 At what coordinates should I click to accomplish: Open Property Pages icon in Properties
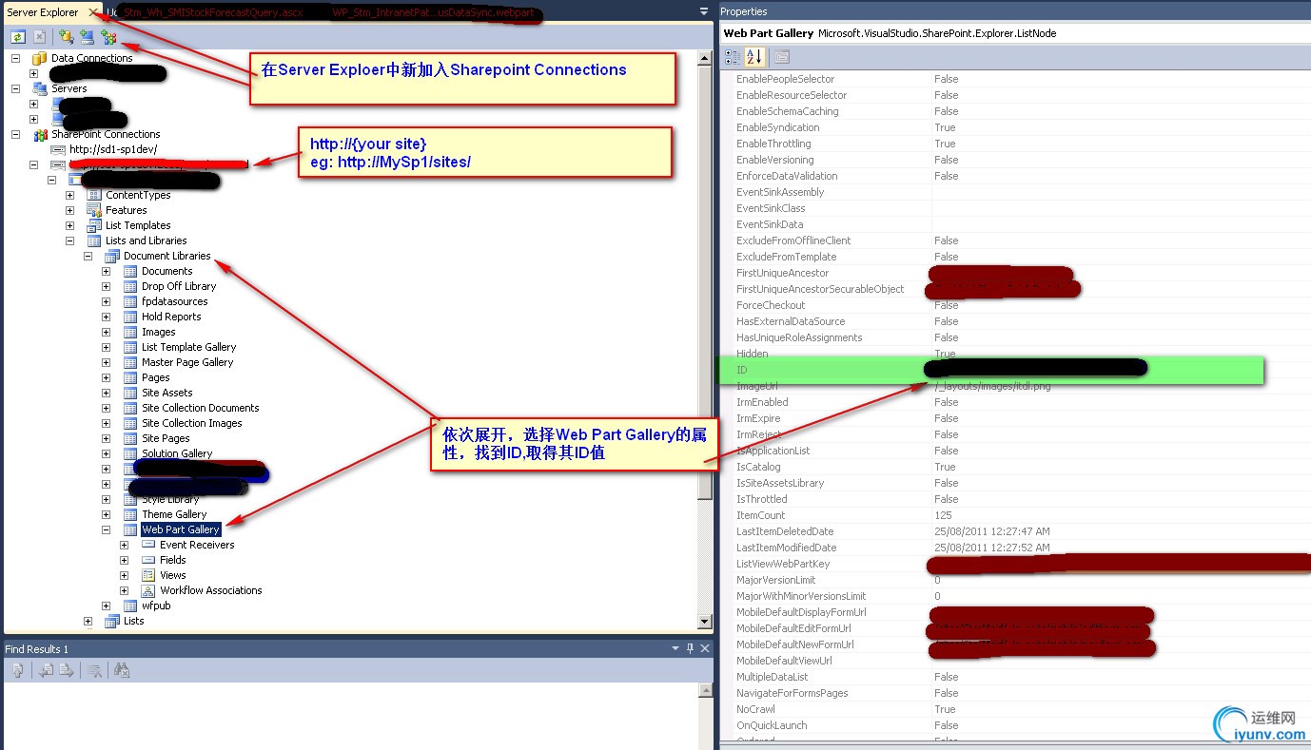coord(781,57)
